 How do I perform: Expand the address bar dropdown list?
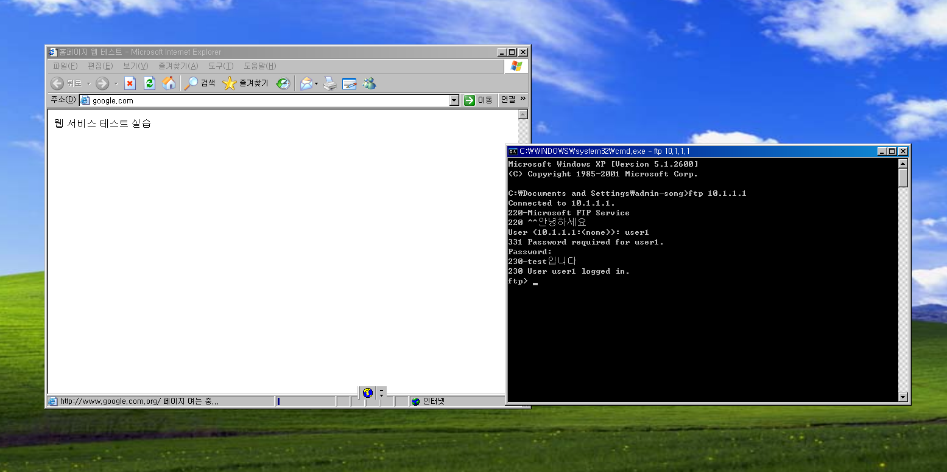click(454, 100)
